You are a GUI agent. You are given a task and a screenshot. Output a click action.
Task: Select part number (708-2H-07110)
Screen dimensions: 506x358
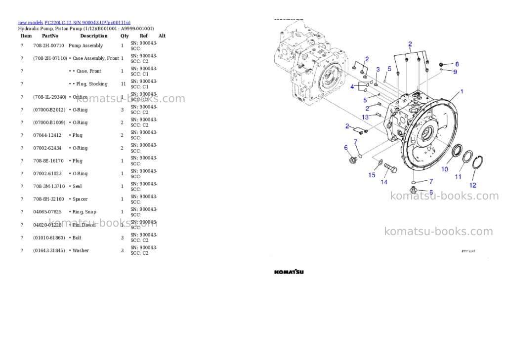50,58
